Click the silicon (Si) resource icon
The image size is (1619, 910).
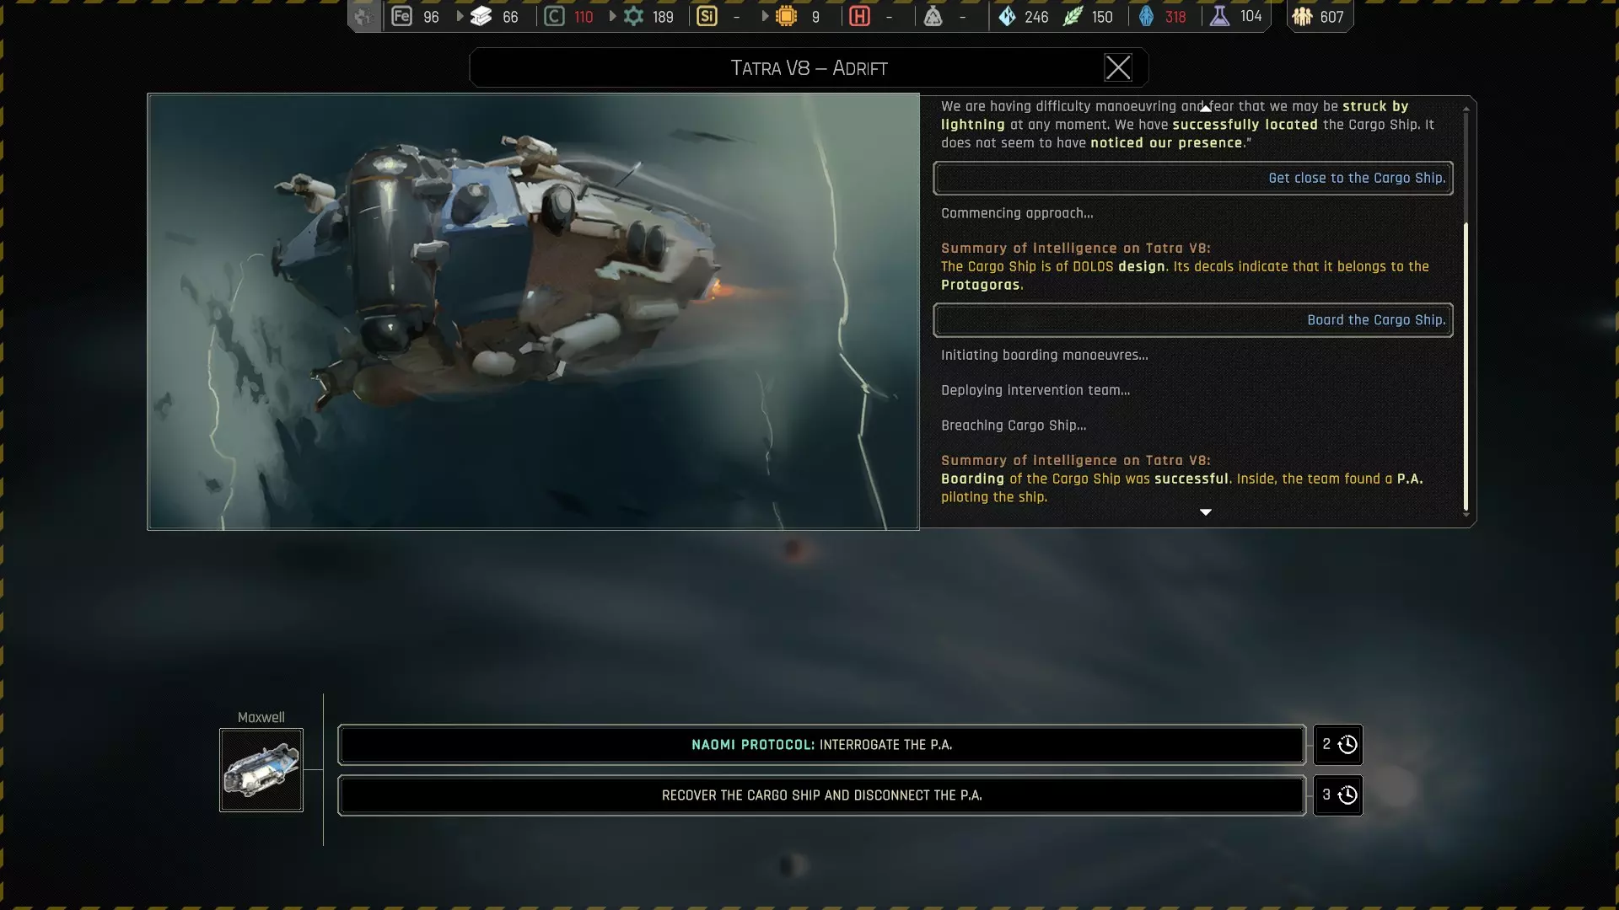coord(707,16)
